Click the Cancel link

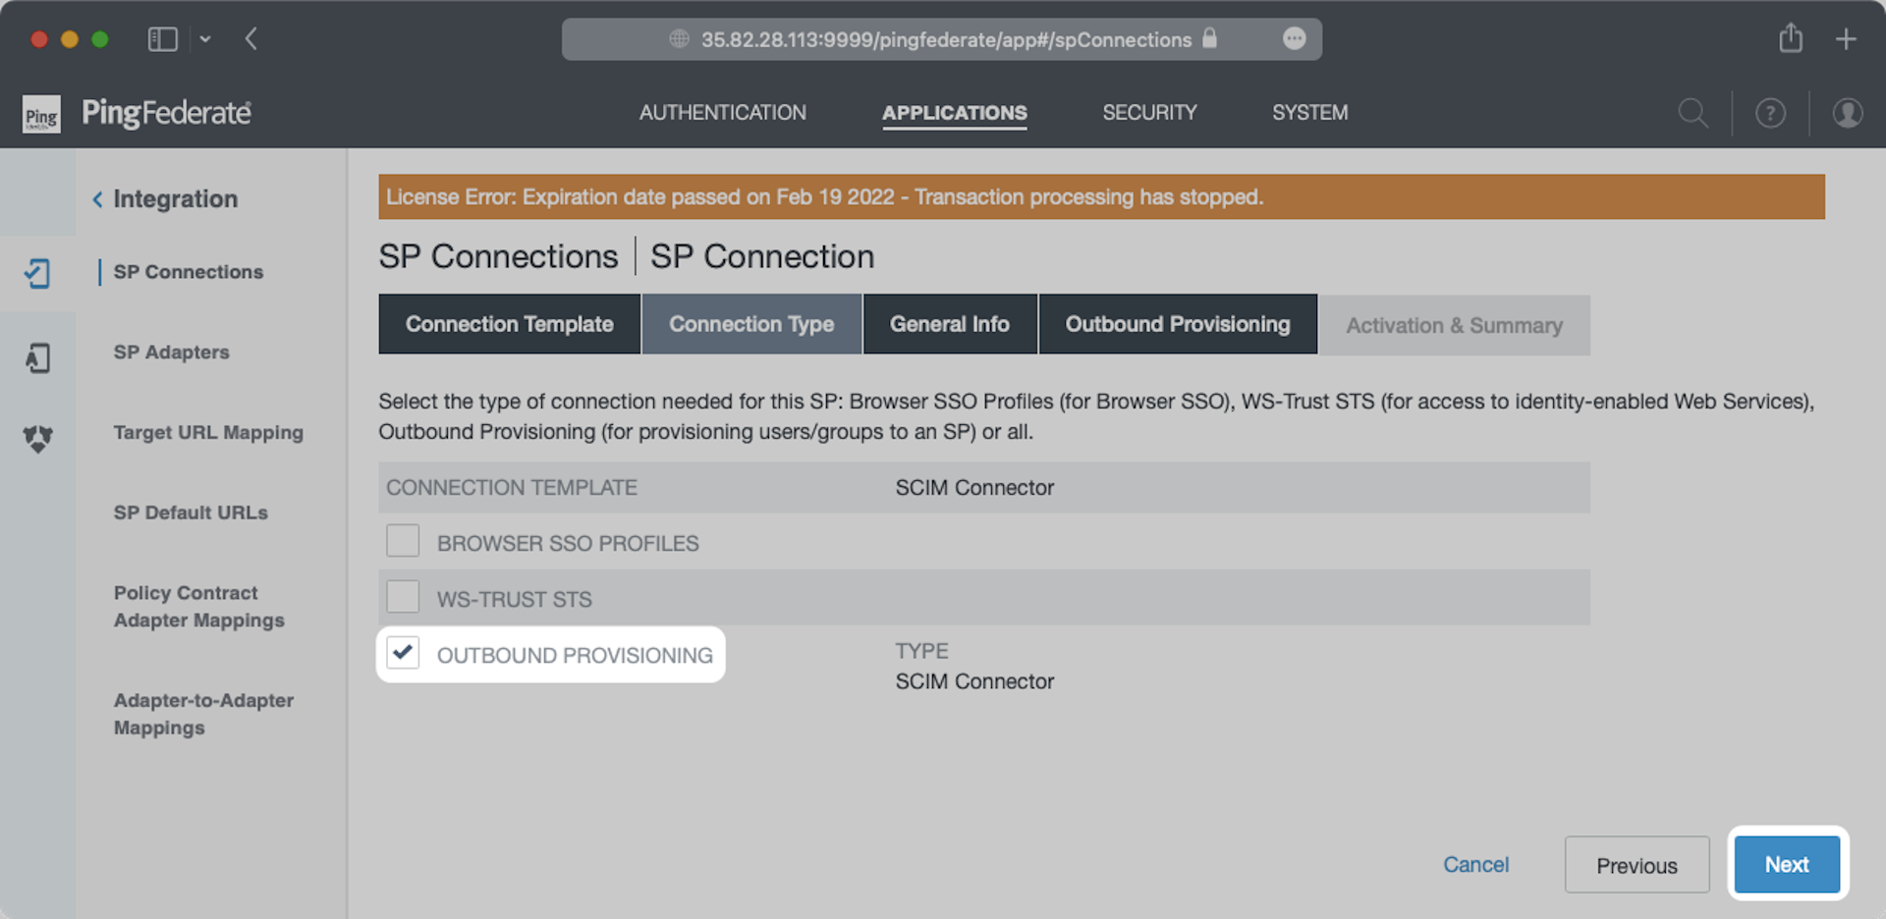point(1475,864)
